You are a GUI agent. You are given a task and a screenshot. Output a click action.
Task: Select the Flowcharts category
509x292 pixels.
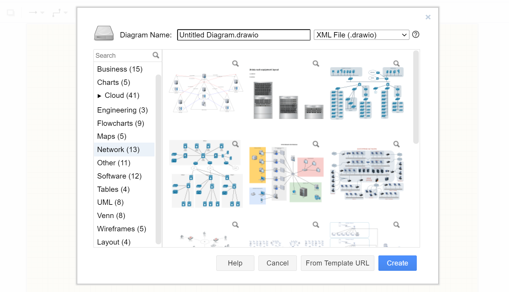pos(121,123)
